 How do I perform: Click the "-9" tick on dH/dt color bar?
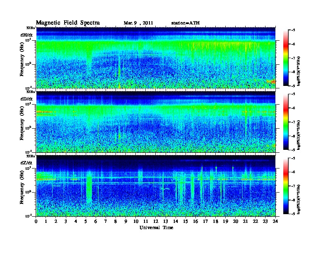point(293,86)
